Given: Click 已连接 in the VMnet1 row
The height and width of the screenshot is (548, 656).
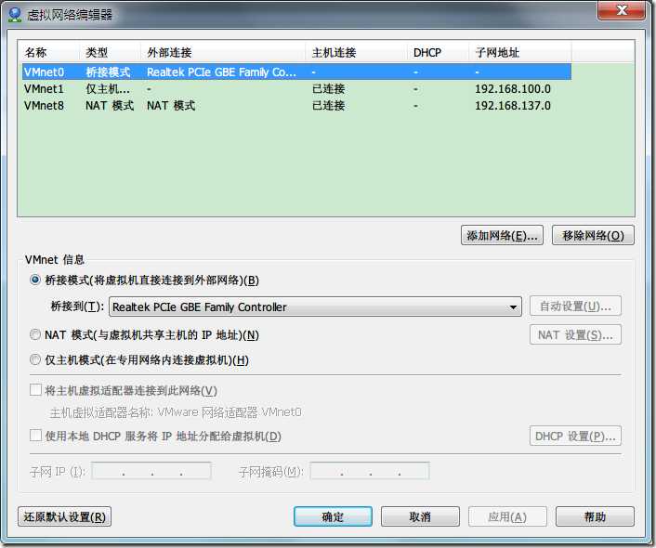Looking at the screenshot, I should tap(328, 88).
